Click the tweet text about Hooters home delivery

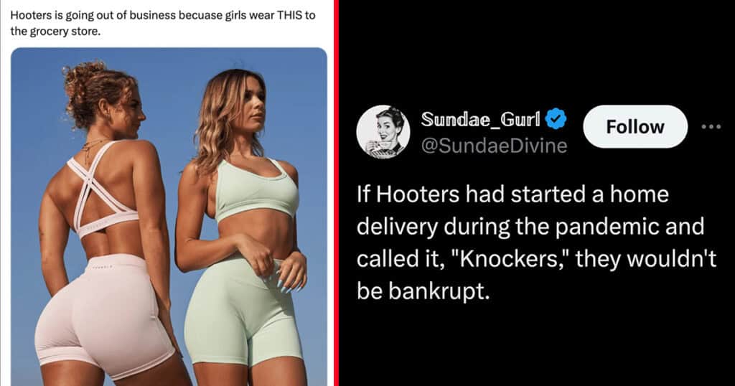pos(537,243)
